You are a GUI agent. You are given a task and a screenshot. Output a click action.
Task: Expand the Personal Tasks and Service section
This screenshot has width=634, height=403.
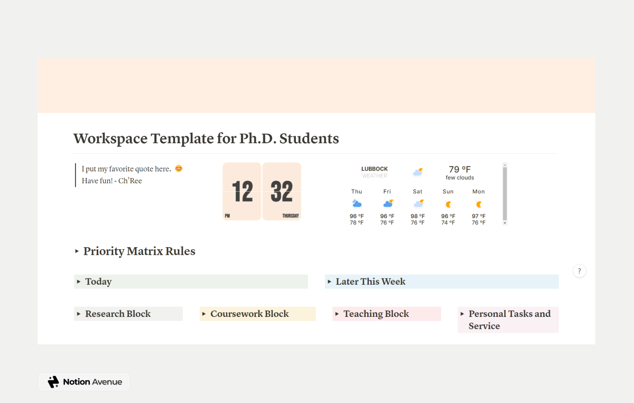[463, 314]
